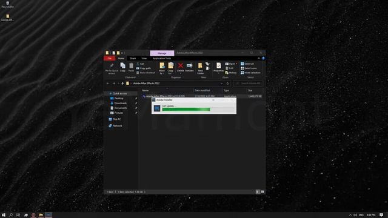388x218 pixels.
Task: Open the notification center icon
Action: coord(381,215)
